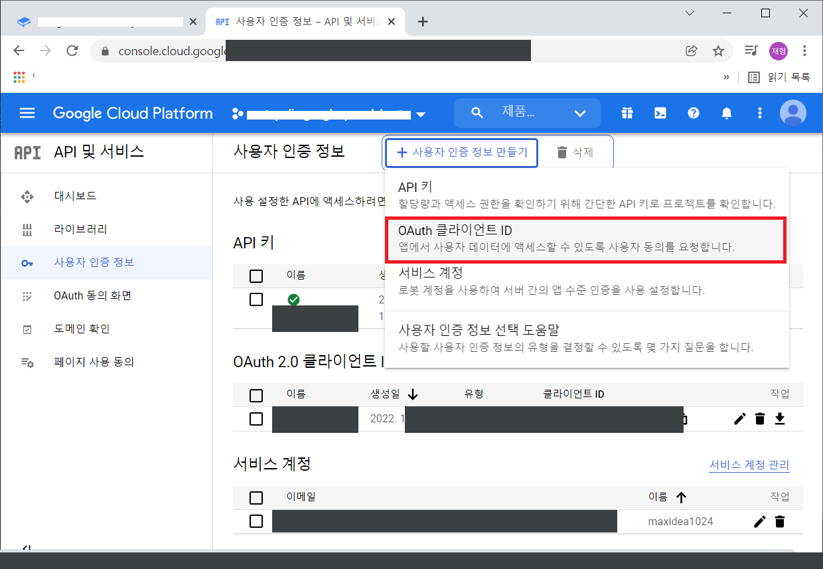Open 도메인 확인 sidebar item
This screenshot has width=823, height=569.
tap(106, 329)
